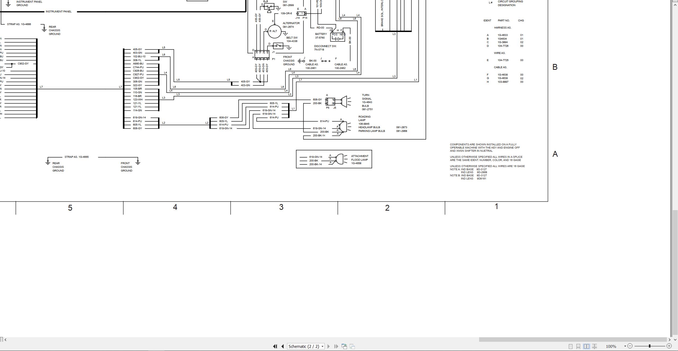
Task: Click the horizontal scrollbar left arrow
Action: click(6, 340)
